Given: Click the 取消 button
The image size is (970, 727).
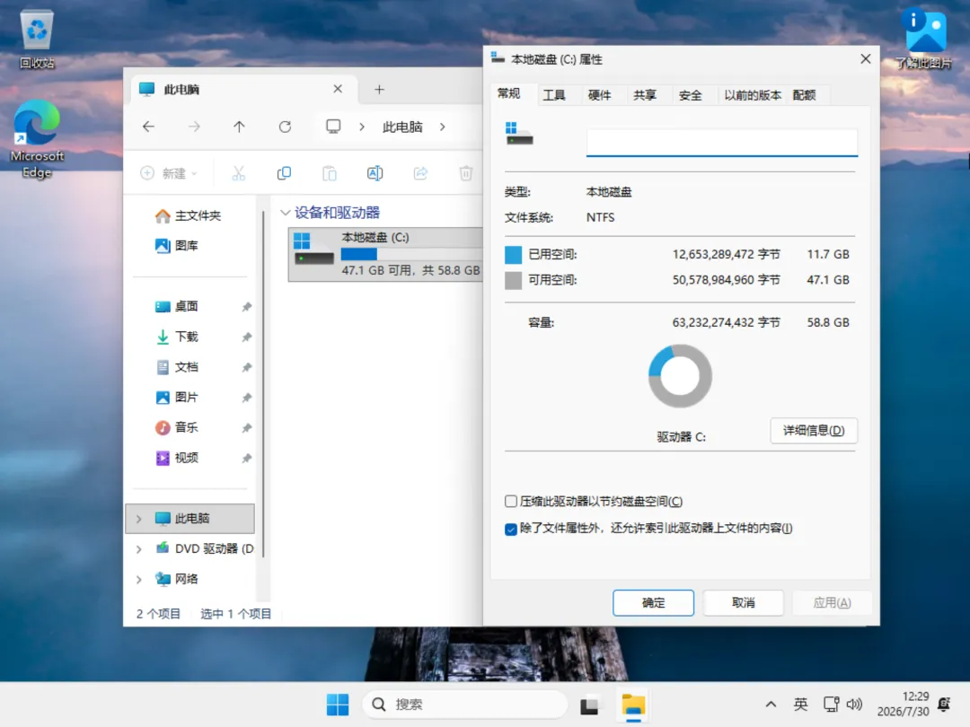Looking at the screenshot, I should click(x=743, y=603).
